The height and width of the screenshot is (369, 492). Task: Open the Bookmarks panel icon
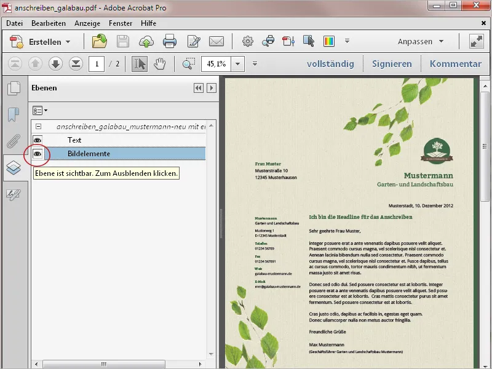pos(14,115)
